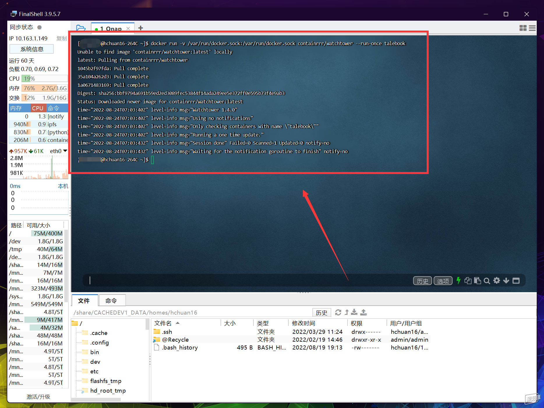The image size is (544, 408).
Task: Click the folder tree vertical scrollbar
Action: 147,324
